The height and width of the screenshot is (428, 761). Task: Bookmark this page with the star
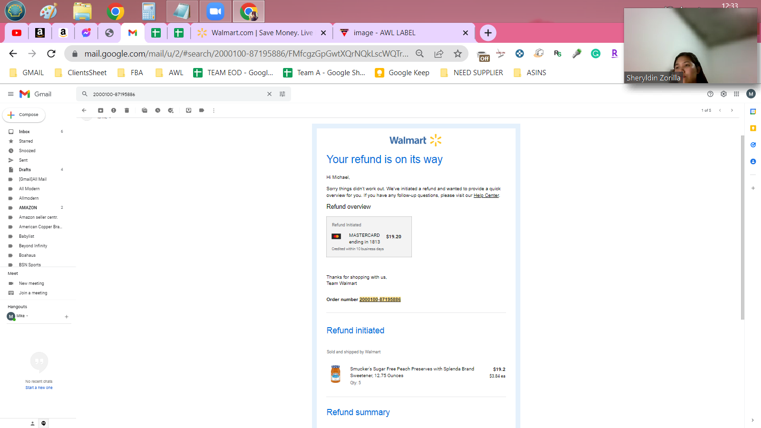coord(458,54)
